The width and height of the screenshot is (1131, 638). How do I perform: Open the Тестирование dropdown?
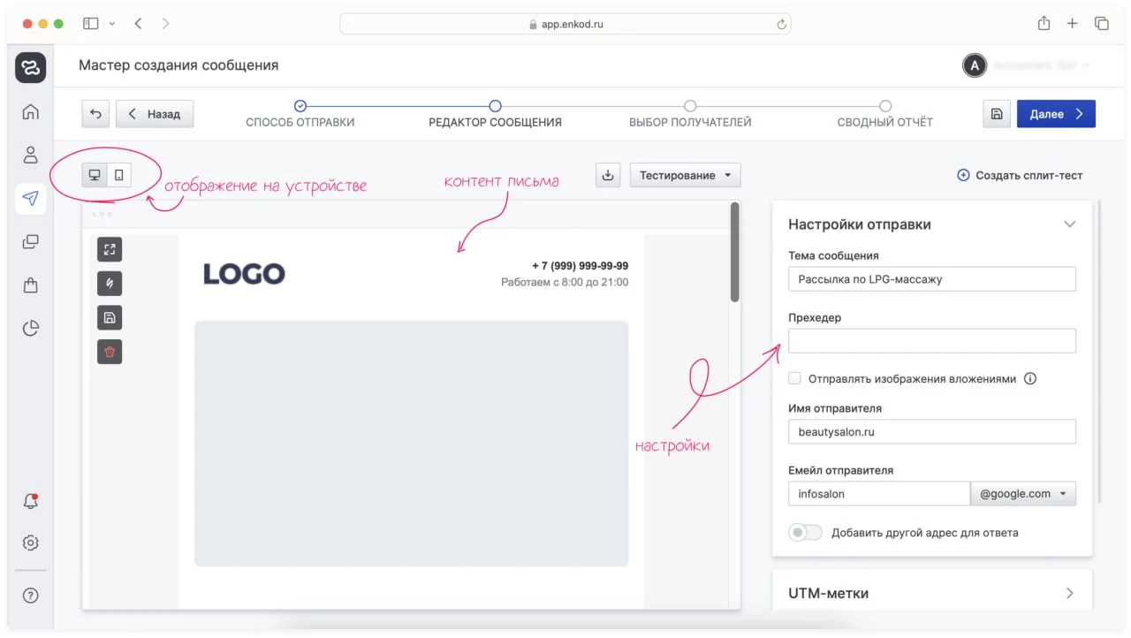point(685,175)
